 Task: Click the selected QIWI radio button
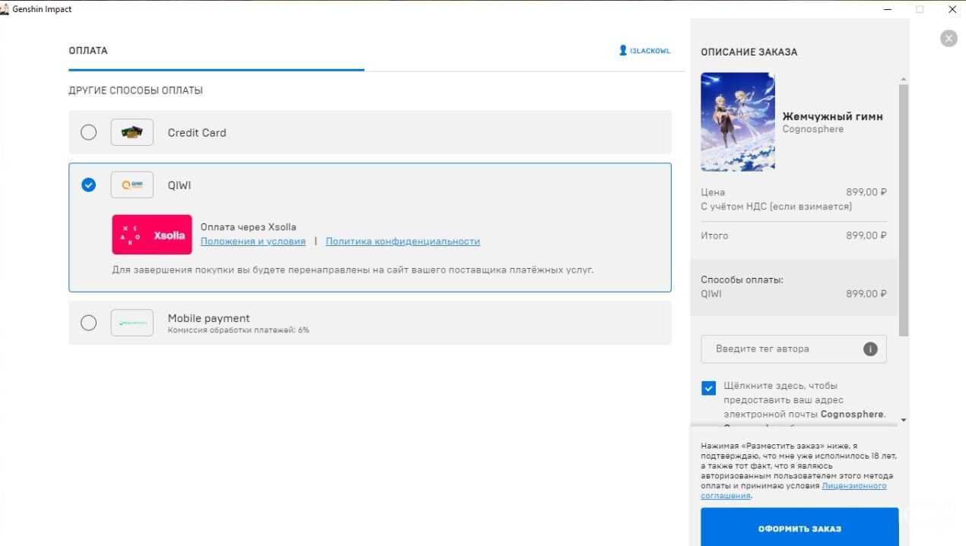point(89,185)
